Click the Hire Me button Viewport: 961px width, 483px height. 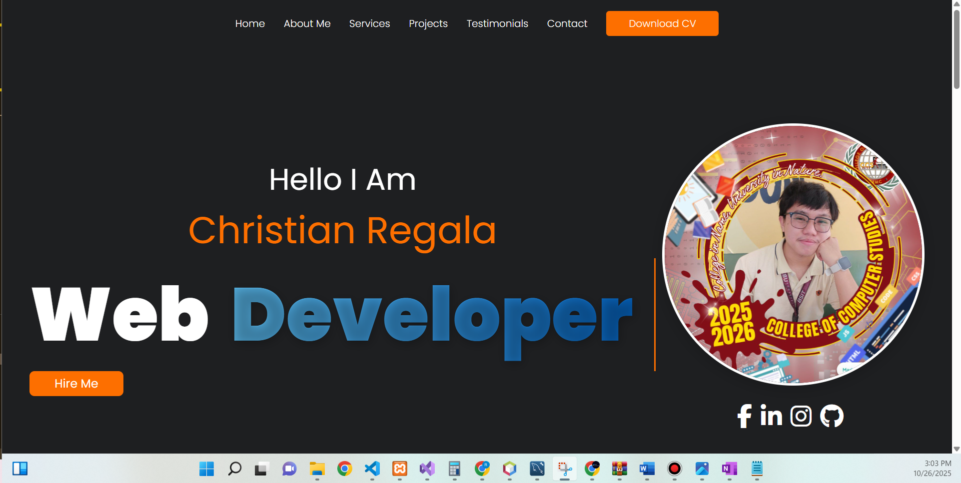click(x=76, y=384)
